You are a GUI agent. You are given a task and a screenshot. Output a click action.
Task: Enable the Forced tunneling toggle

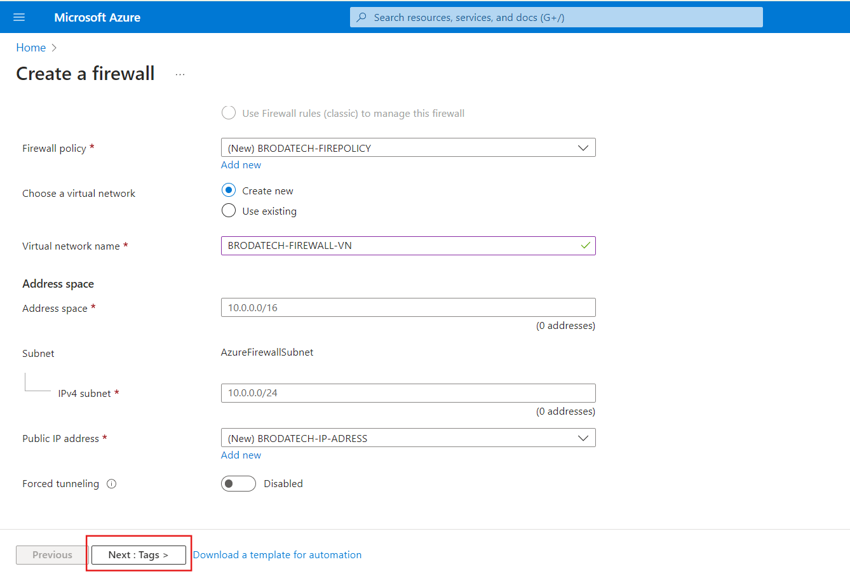pyautogui.click(x=238, y=484)
